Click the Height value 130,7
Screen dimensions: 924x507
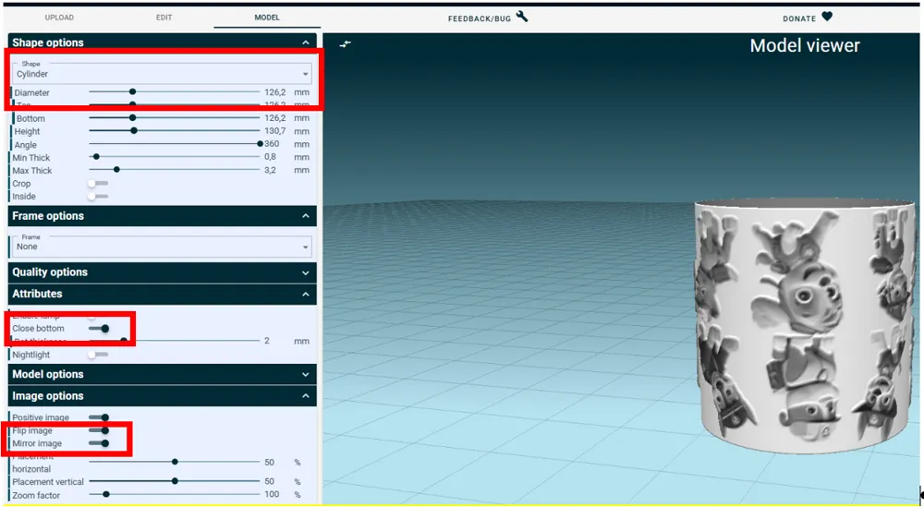click(275, 131)
